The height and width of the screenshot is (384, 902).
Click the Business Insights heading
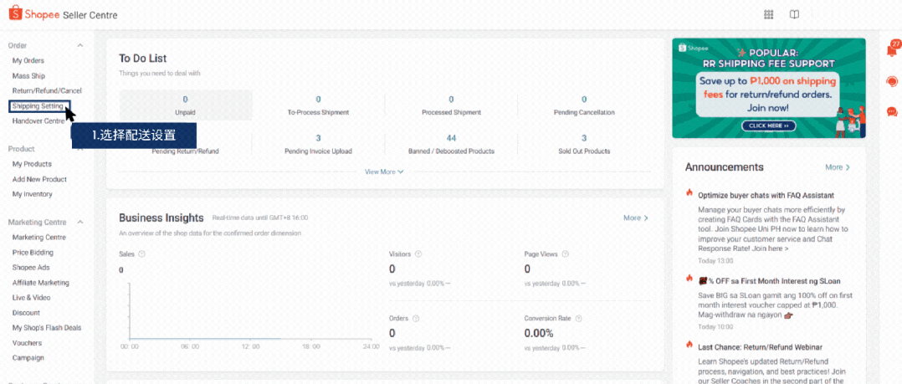pos(161,218)
